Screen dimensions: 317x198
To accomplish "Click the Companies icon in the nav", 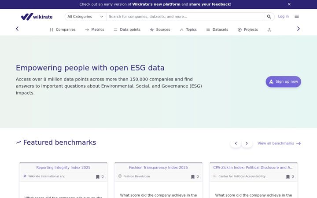I will (x=52, y=30).
